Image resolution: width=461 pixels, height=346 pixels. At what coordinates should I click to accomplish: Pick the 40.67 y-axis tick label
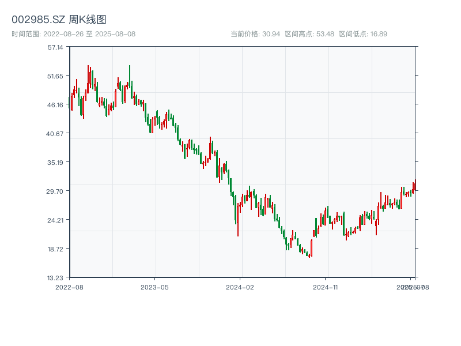click(56, 134)
